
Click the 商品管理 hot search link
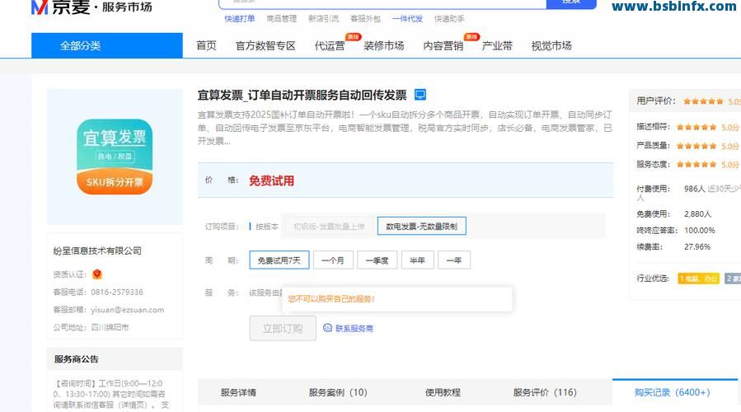(x=282, y=19)
